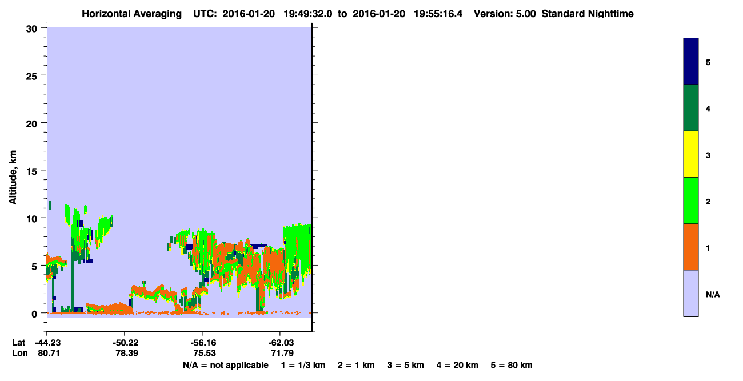Viewport: 743px width, 381px height.
Task: Click the lavender N/A color bar segment
Action: (x=691, y=293)
